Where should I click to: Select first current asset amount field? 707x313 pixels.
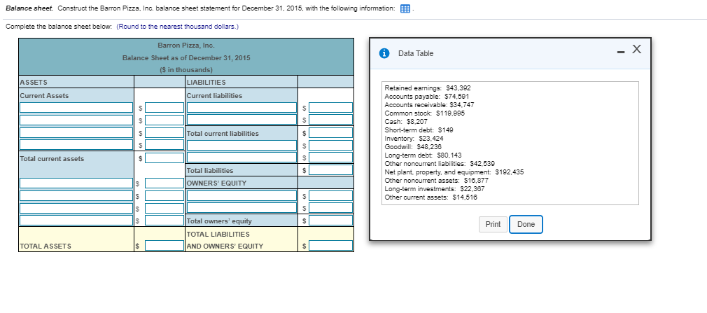164,107
